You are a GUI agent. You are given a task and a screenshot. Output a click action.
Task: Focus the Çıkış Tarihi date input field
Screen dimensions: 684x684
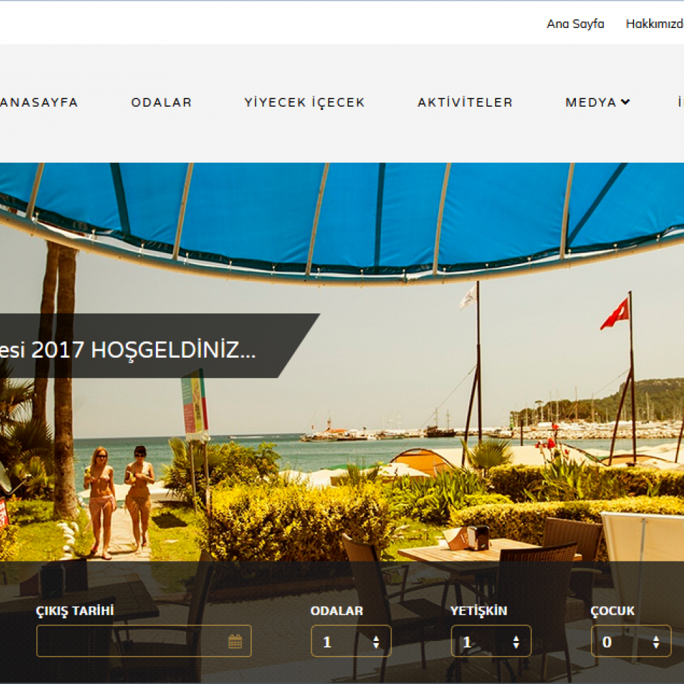(x=130, y=641)
